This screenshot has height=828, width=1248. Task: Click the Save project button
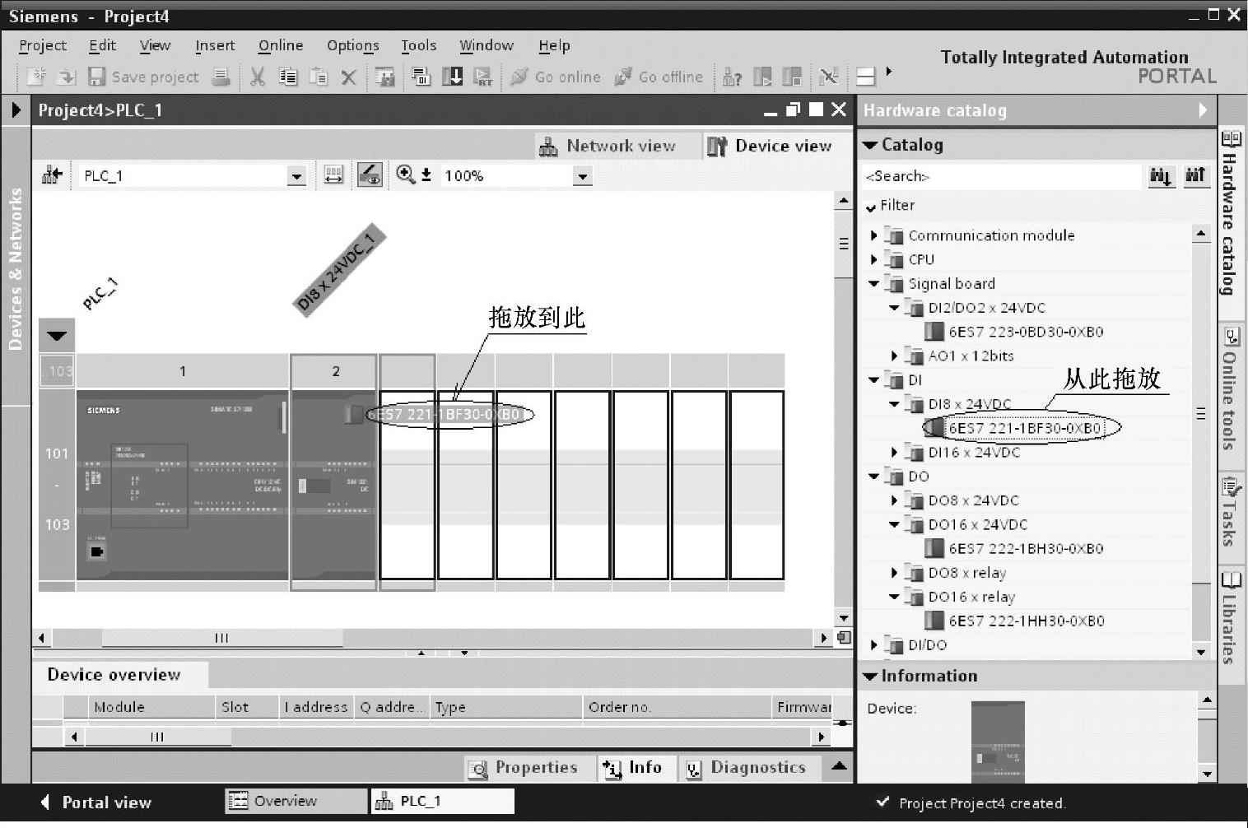tap(143, 77)
